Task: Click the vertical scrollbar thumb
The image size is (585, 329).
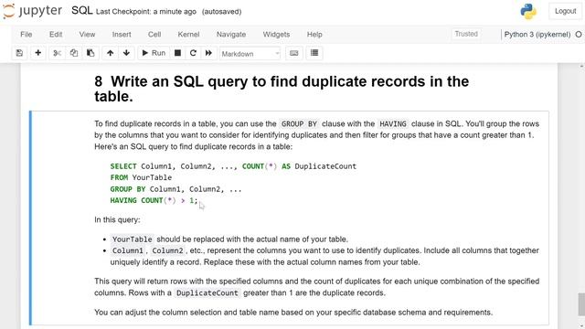Action: [x=581, y=304]
